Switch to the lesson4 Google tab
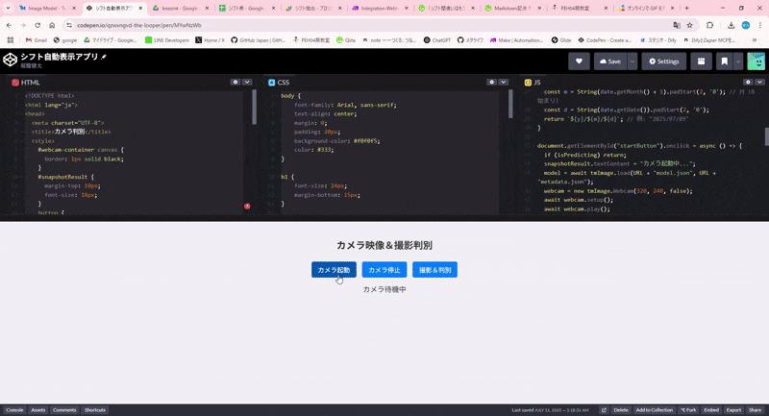This screenshot has height=416, width=769. (181, 9)
